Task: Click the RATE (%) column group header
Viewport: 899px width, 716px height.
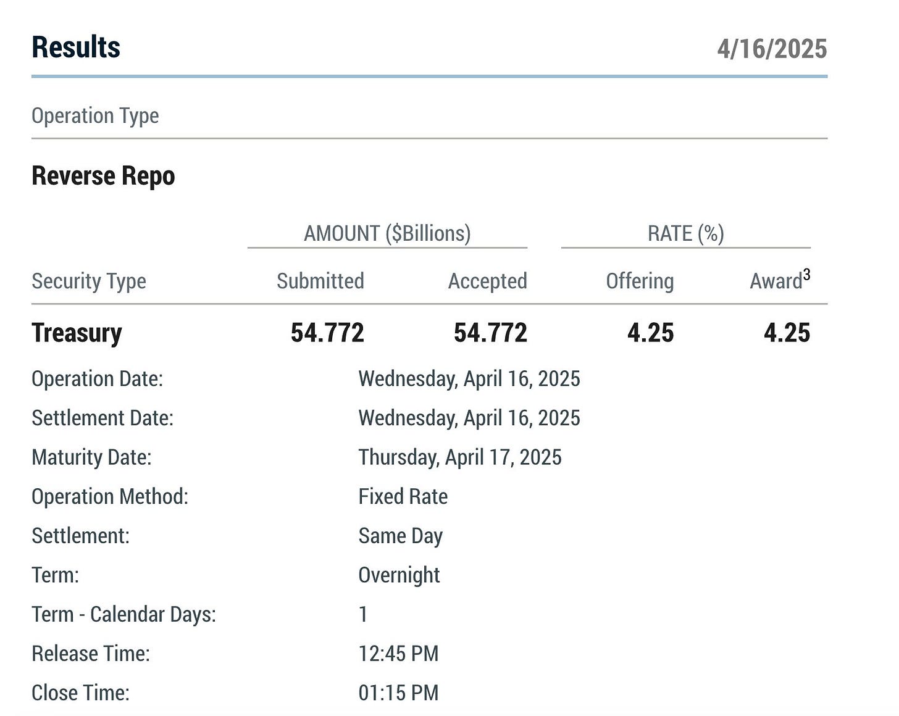Action: click(685, 233)
